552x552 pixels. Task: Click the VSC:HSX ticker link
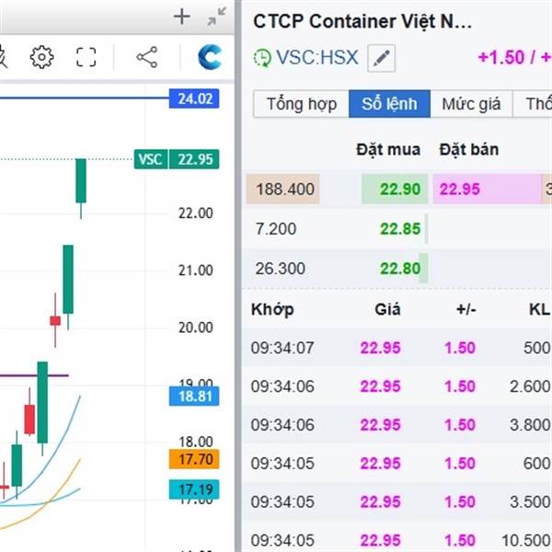(316, 57)
